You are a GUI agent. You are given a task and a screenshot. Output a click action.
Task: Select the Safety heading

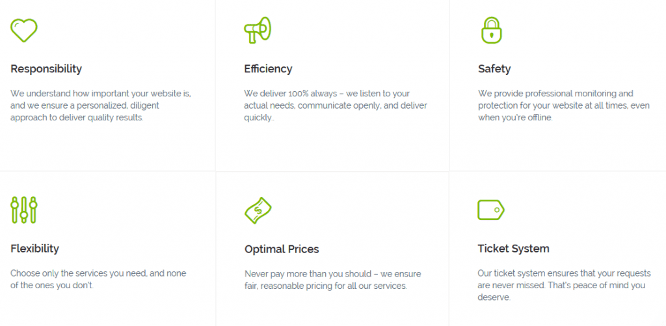(494, 69)
